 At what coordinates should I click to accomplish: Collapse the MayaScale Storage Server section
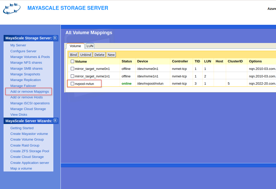click(x=55, y=38)
